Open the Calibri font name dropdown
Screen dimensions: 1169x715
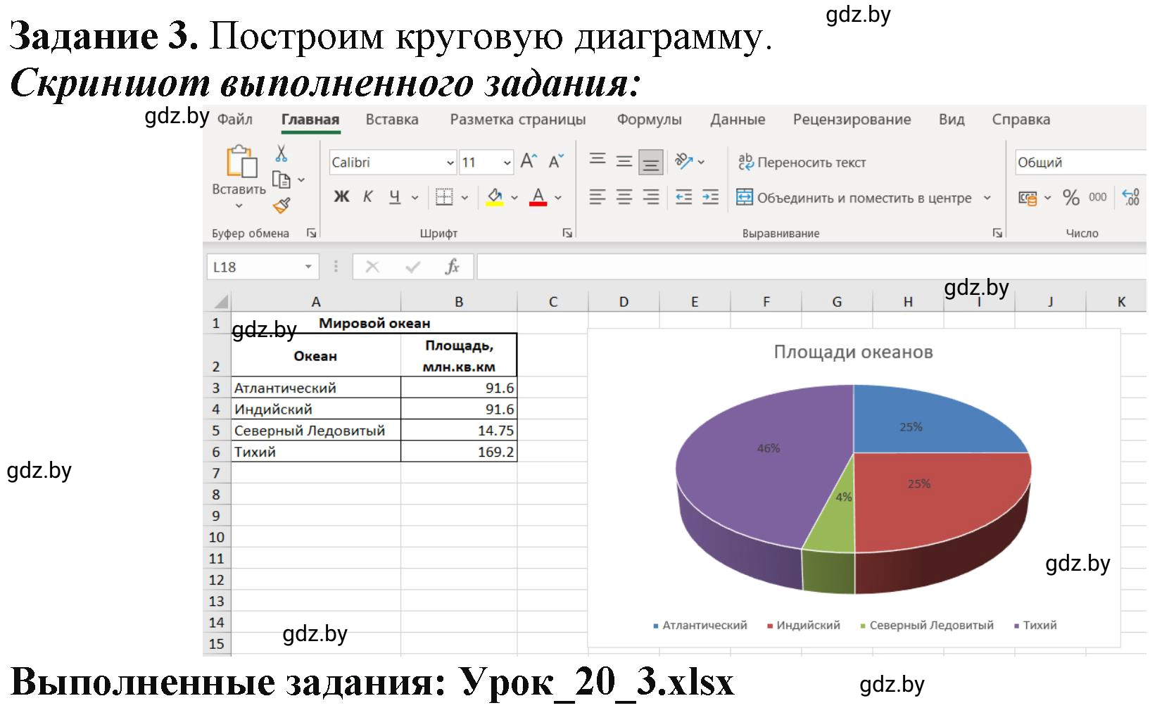tap(450, 163)
